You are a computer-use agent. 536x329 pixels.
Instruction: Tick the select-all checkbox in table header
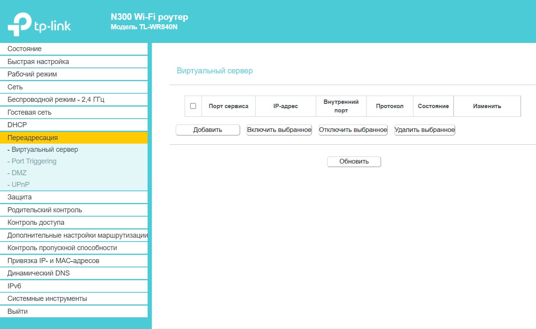[x=193, y=106]
